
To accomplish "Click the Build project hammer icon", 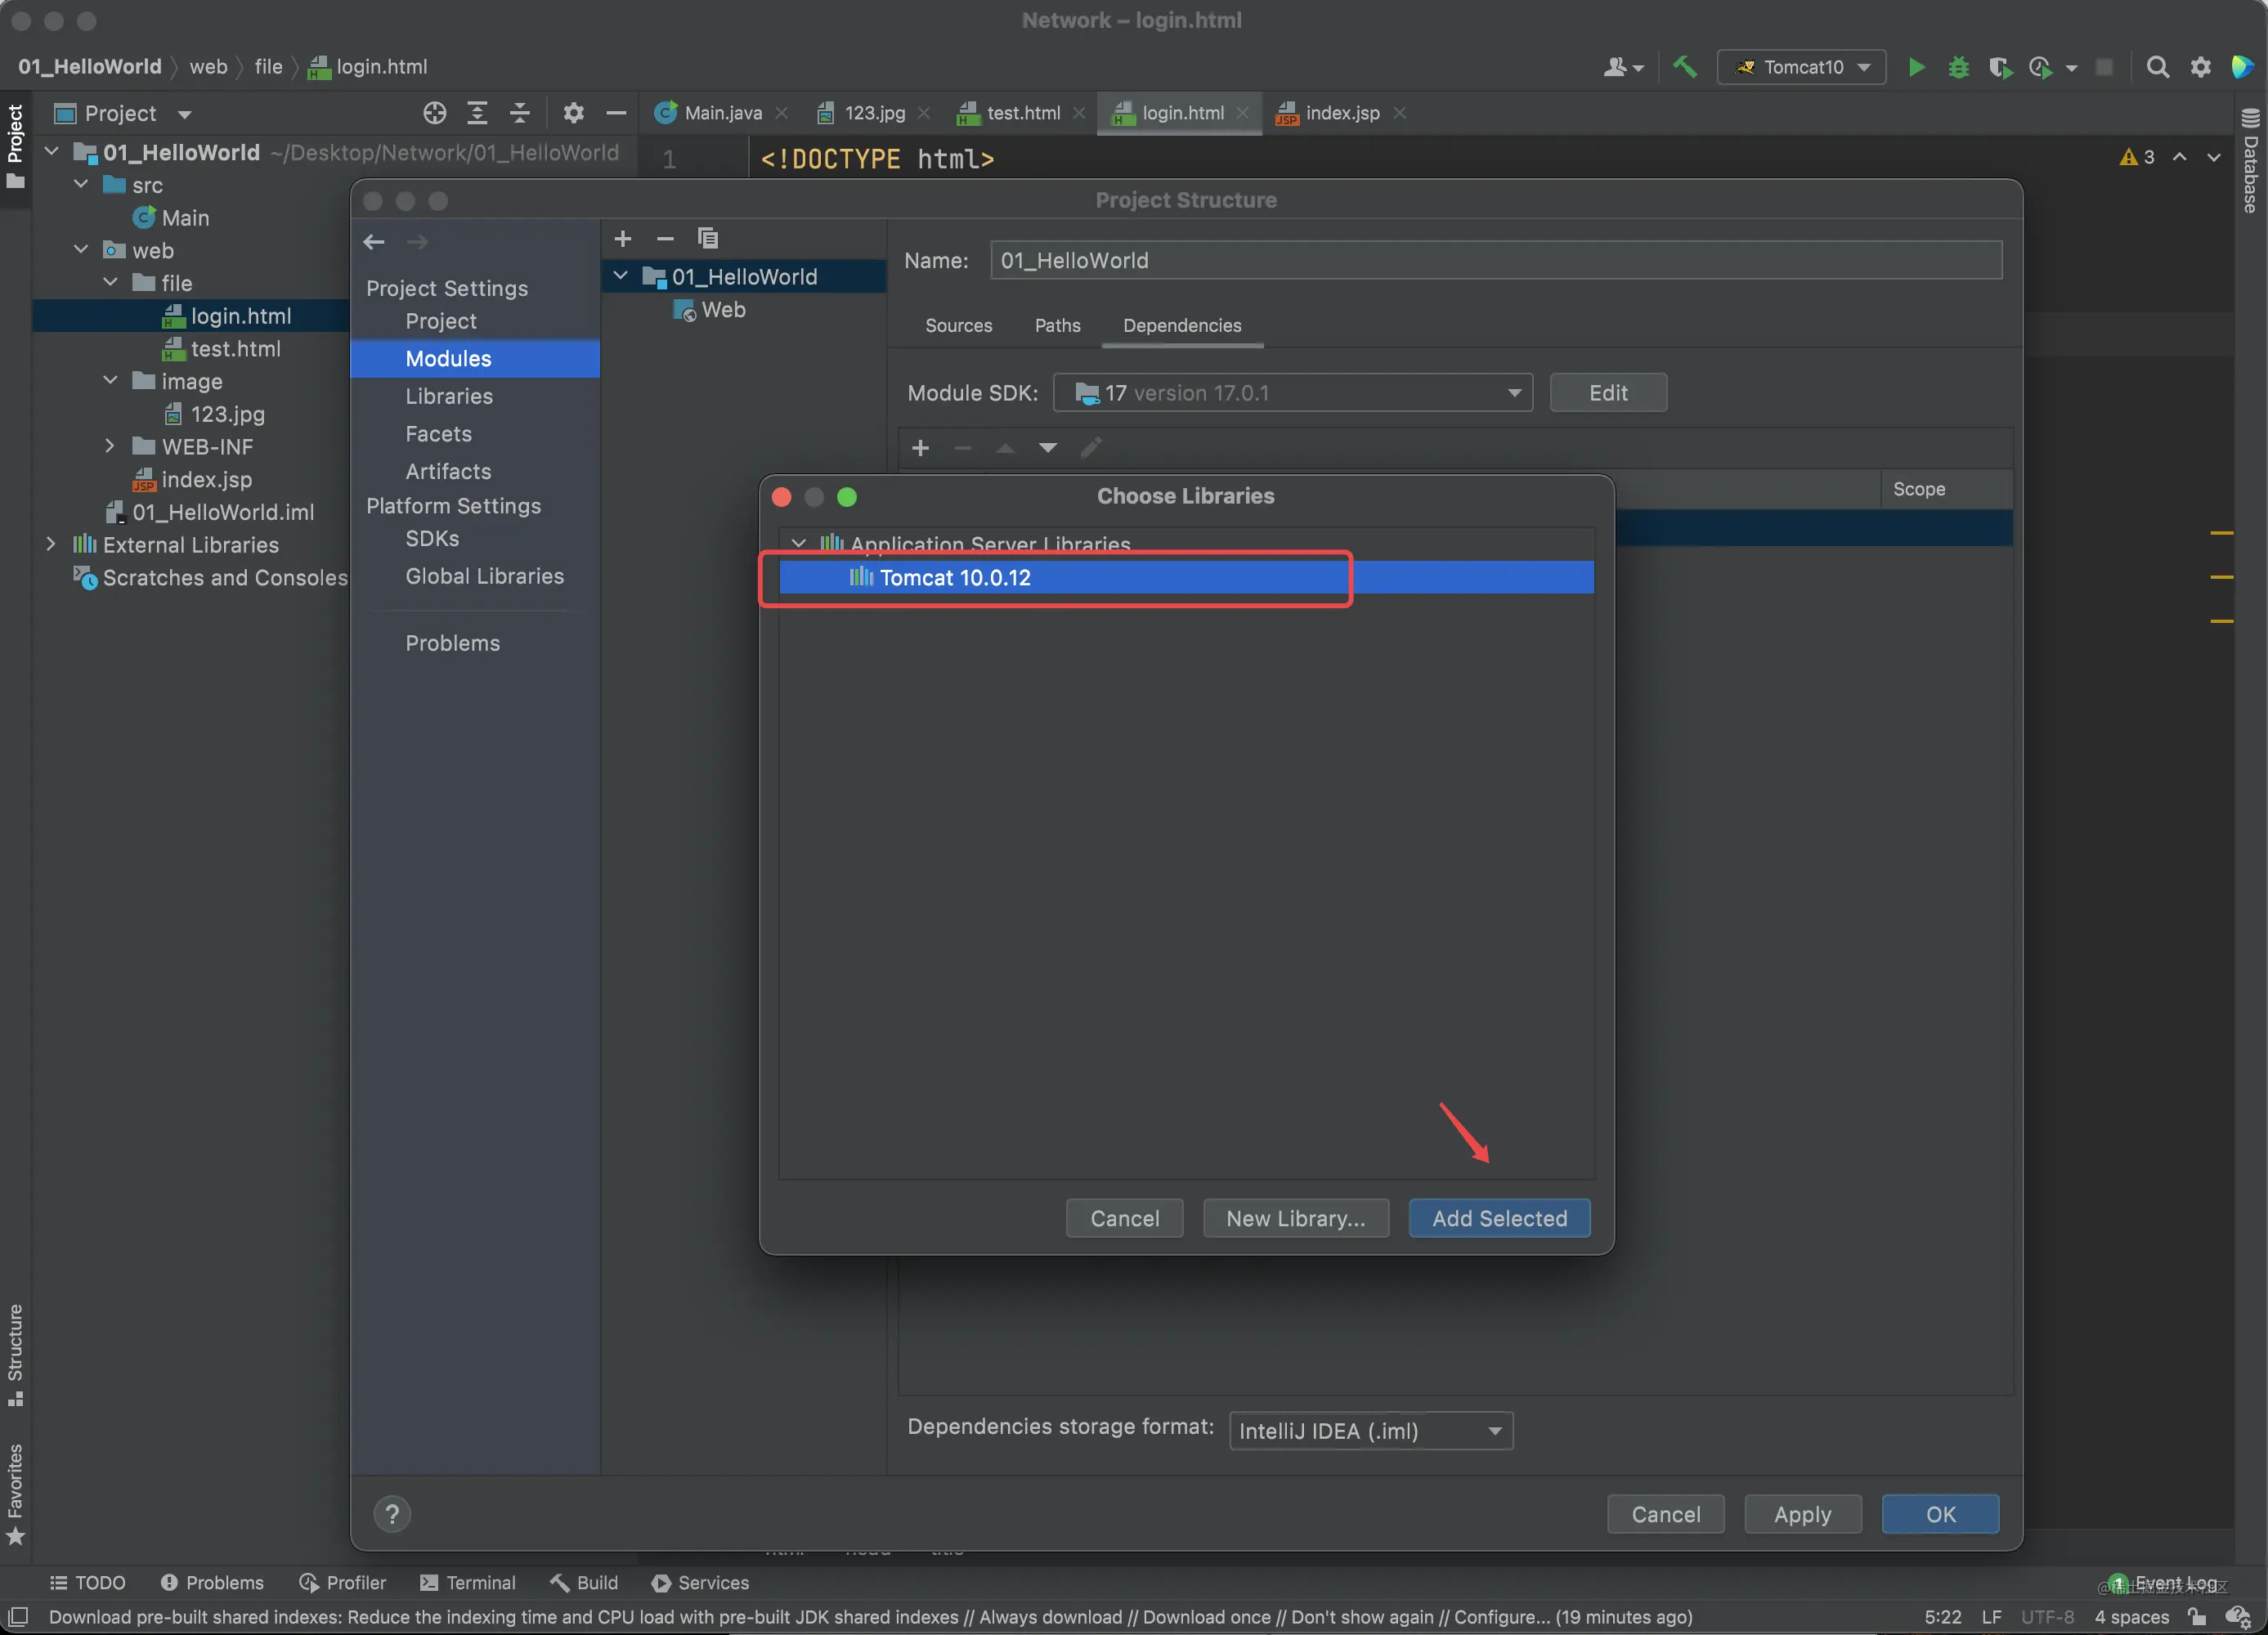I will (x=1685, y=67).
